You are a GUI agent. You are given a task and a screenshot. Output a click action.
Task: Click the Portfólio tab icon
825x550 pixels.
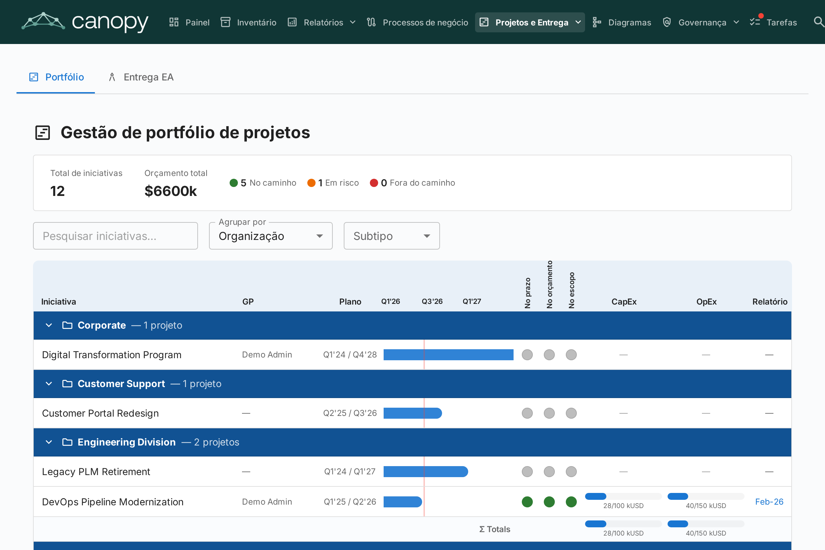34,77
